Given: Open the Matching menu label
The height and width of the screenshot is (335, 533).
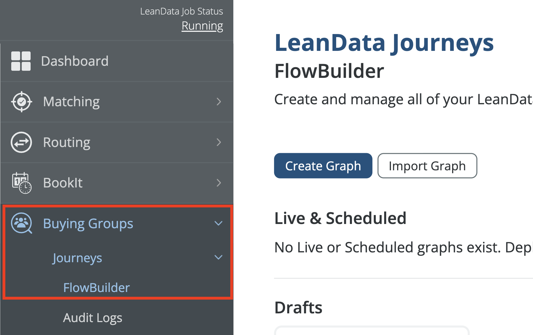Looking at the screenshot, I should tap(71, 101).
